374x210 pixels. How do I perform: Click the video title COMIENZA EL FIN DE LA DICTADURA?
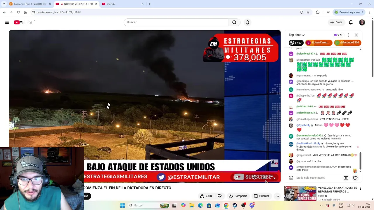[x=127, y=188]
